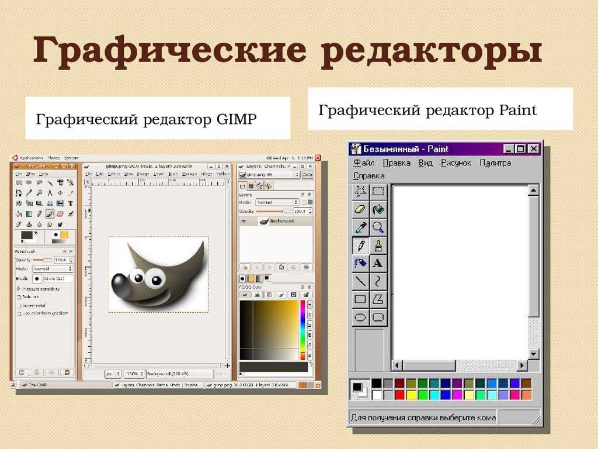This screenshot has height=449, width=598.
Task: Open the Вид menu in Paint
Action: click(x=426, y=163)
